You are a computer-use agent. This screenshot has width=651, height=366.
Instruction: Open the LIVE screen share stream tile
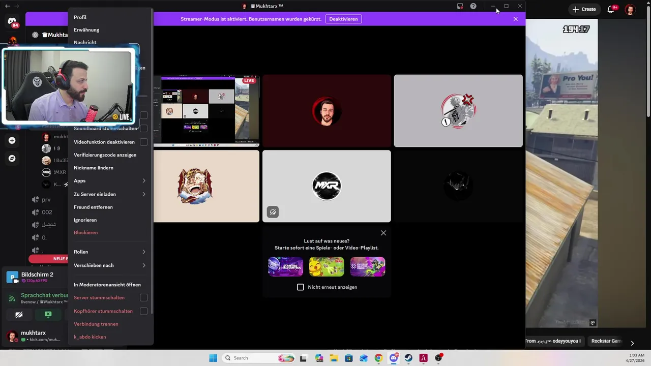tap(206, 111)
